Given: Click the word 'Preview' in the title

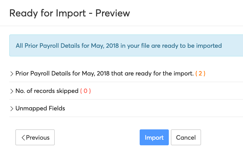Looking at the screenshot, I should click(113, 13).
